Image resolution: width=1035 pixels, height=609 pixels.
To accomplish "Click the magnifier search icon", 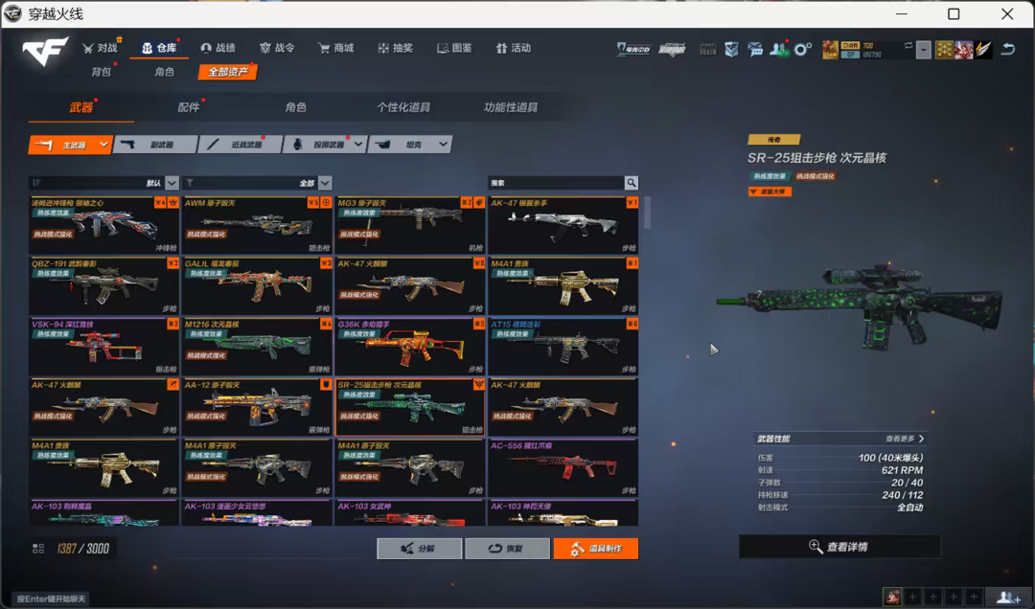I will point(631,183).
